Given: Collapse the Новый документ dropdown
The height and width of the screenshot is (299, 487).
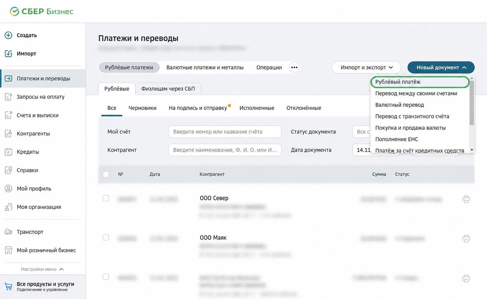Looking at the screenshot, I should tap(441, 68).
